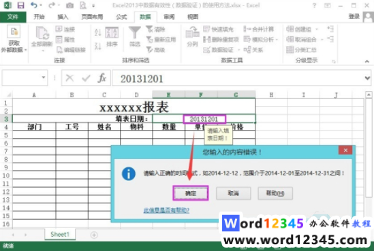Click the Sort Z to A descending icon
374x251 pixels.
[x=98, y=46]
